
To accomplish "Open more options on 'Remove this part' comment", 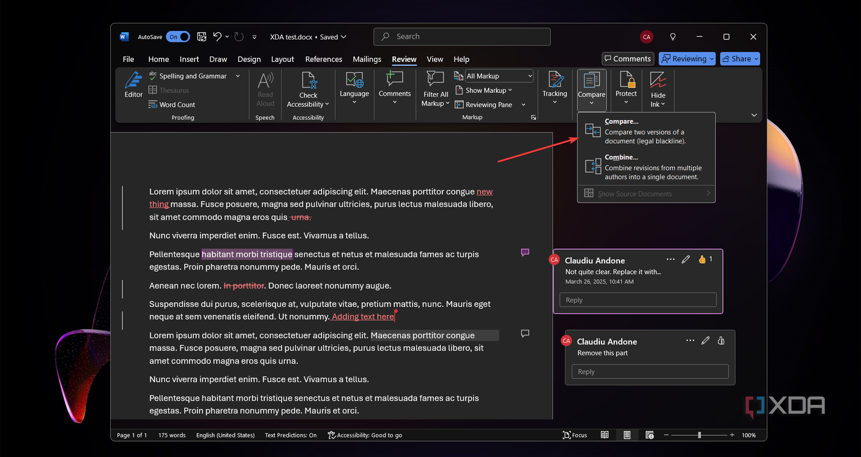I will pyautogui.click(x=691, y=341).
